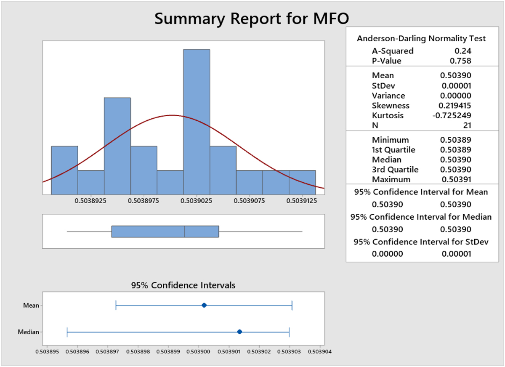Select the blue box of the boxplot

coord(165,231)
